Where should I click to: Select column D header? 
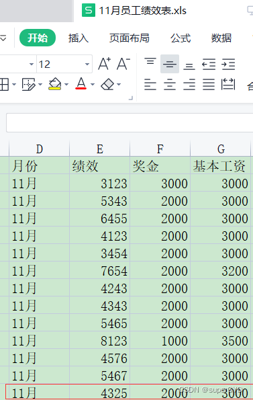click(x=39, y=149)
